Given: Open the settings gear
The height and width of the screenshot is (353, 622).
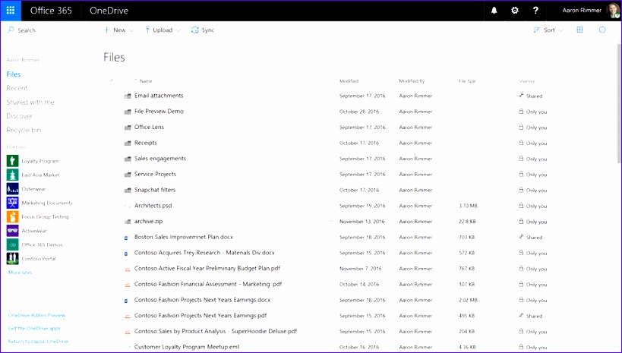Looking at the screenshot, I should 514,11.
